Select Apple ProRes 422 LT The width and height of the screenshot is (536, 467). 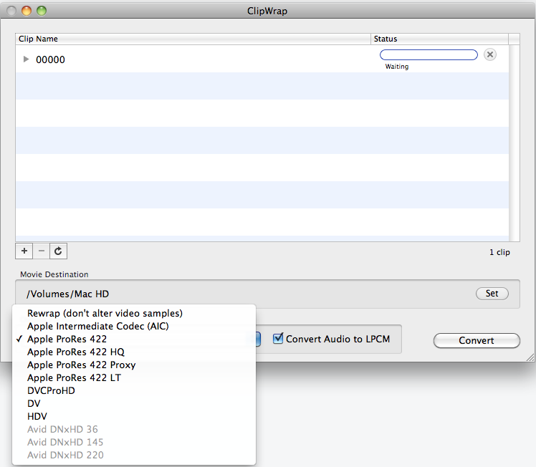pos(134,378)
